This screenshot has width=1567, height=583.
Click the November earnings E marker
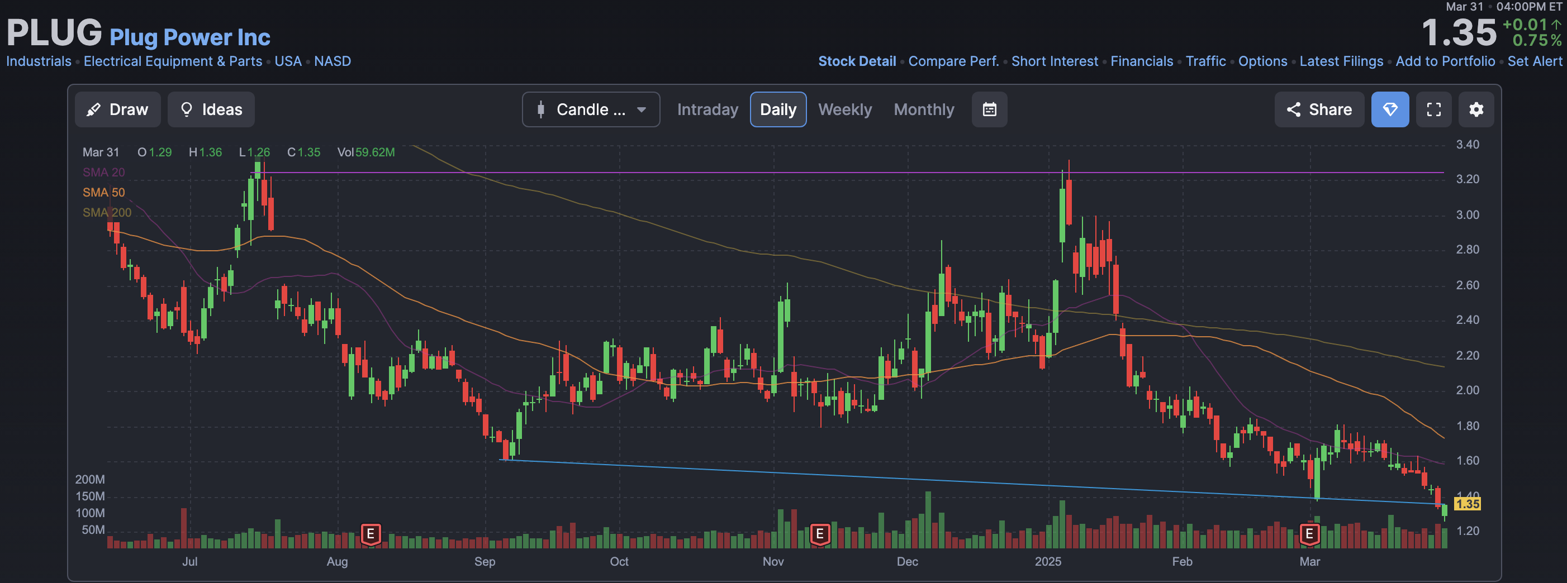point(819,534)
